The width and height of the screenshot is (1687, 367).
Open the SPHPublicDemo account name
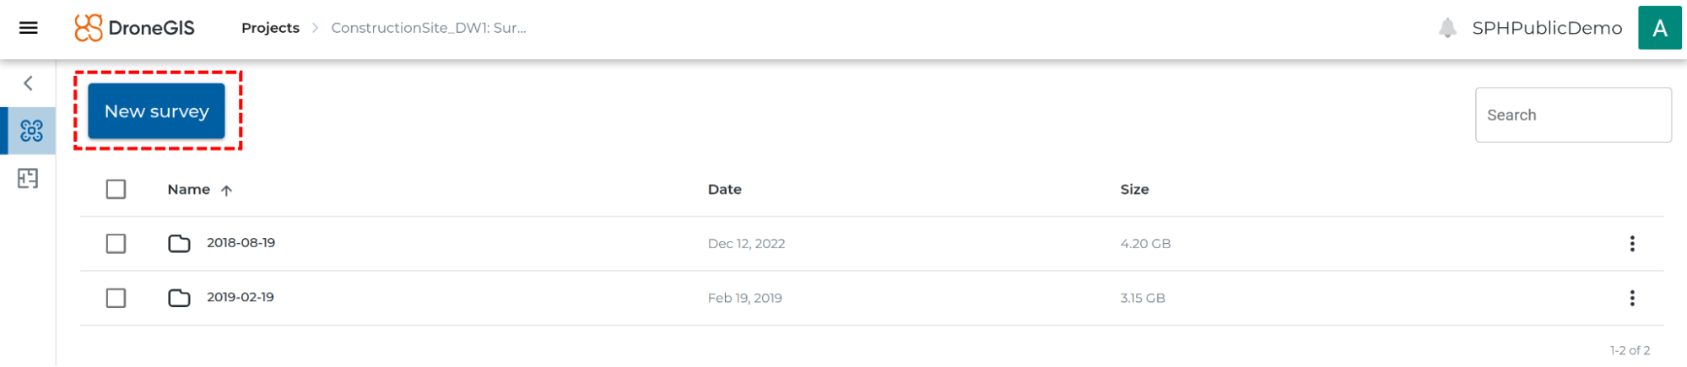tap(1547, 28)
